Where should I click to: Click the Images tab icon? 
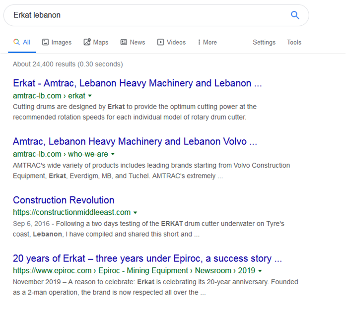pyautogui.click(x=45, y=42)
